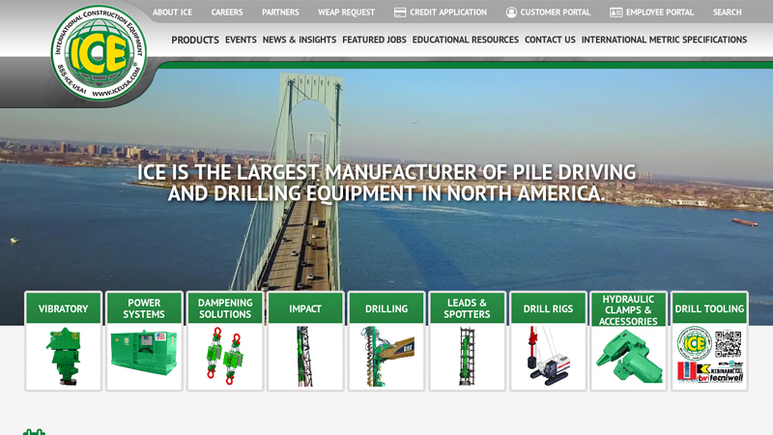This screenshot has width=773, height=435.
Task: Select the Dampening Solutions product image
Action: (x=224, y=357)
